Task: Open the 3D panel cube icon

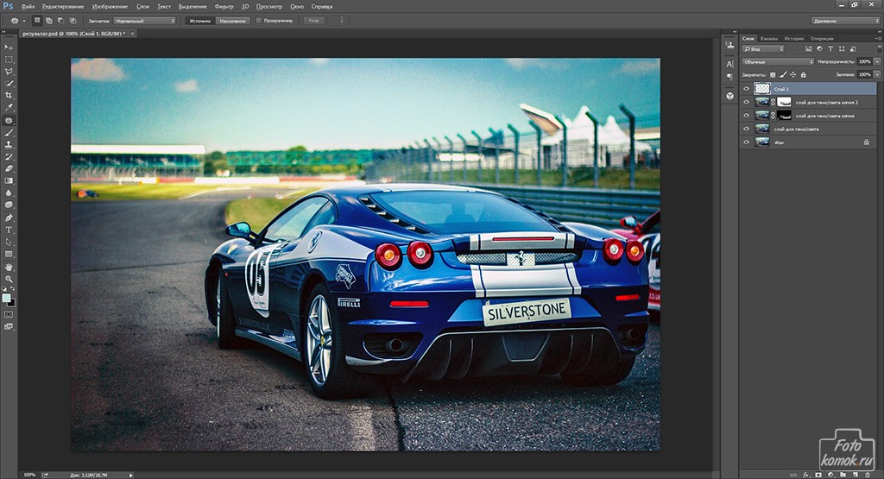Action: pos(729,96)
